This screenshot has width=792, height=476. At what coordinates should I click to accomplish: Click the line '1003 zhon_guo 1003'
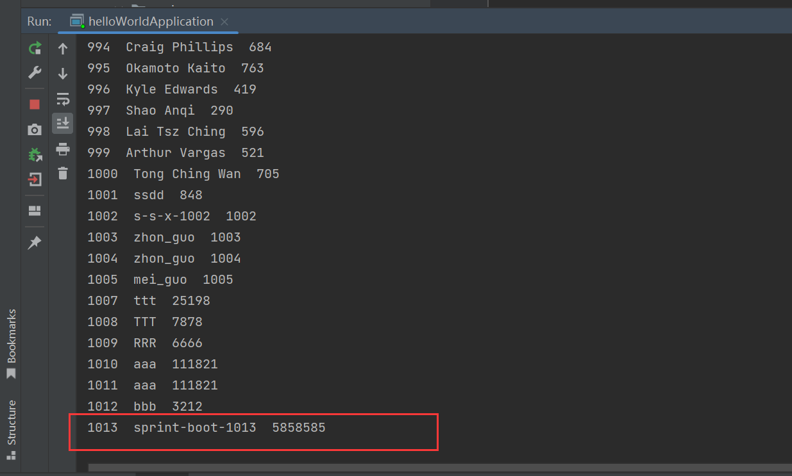(x=164, y=237)
